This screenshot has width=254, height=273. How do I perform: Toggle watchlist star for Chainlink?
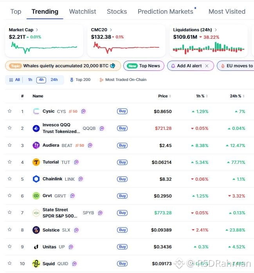tap(9, 179)
